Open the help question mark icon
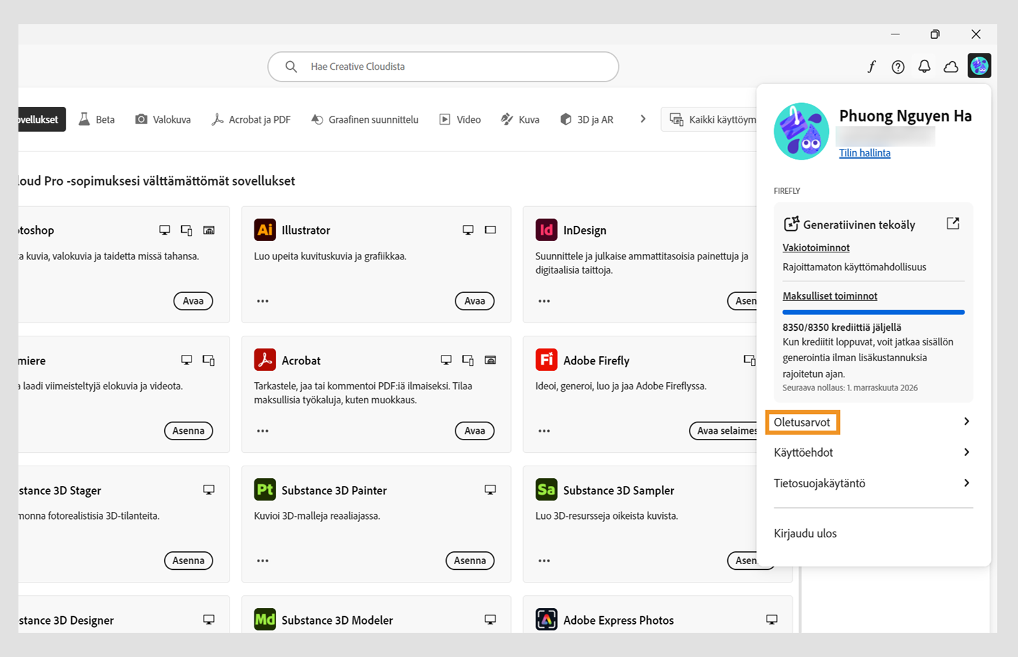This screenshot has width=1018, height=657. click(898, 67)
